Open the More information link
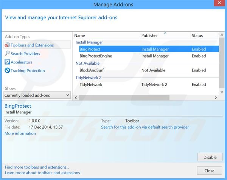Screen dimensions: 227x180 pos(20,133)
